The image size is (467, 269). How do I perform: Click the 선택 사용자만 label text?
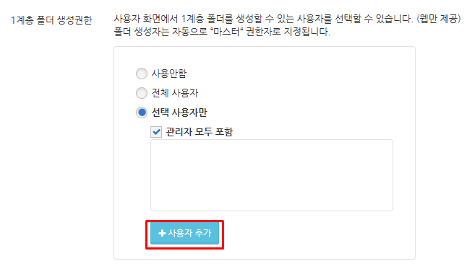click(x=179, y=113)
